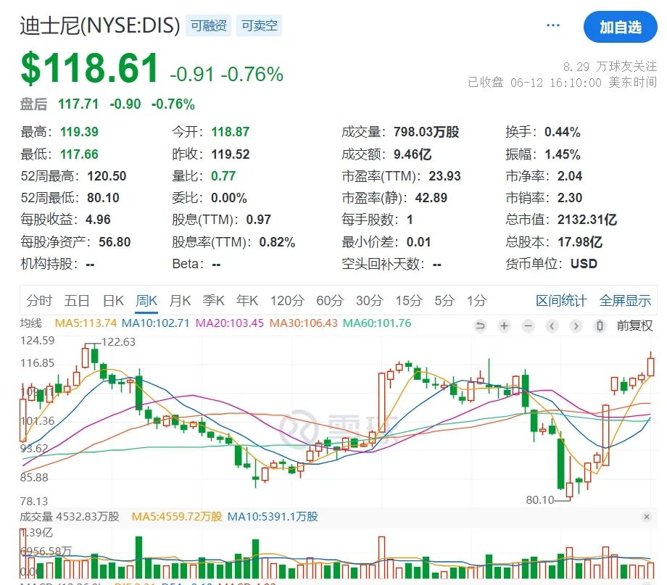Click the MA20:103.45 moving average label
The height and width of the screenshot is (585, 667).
click(x=229, y=323)
